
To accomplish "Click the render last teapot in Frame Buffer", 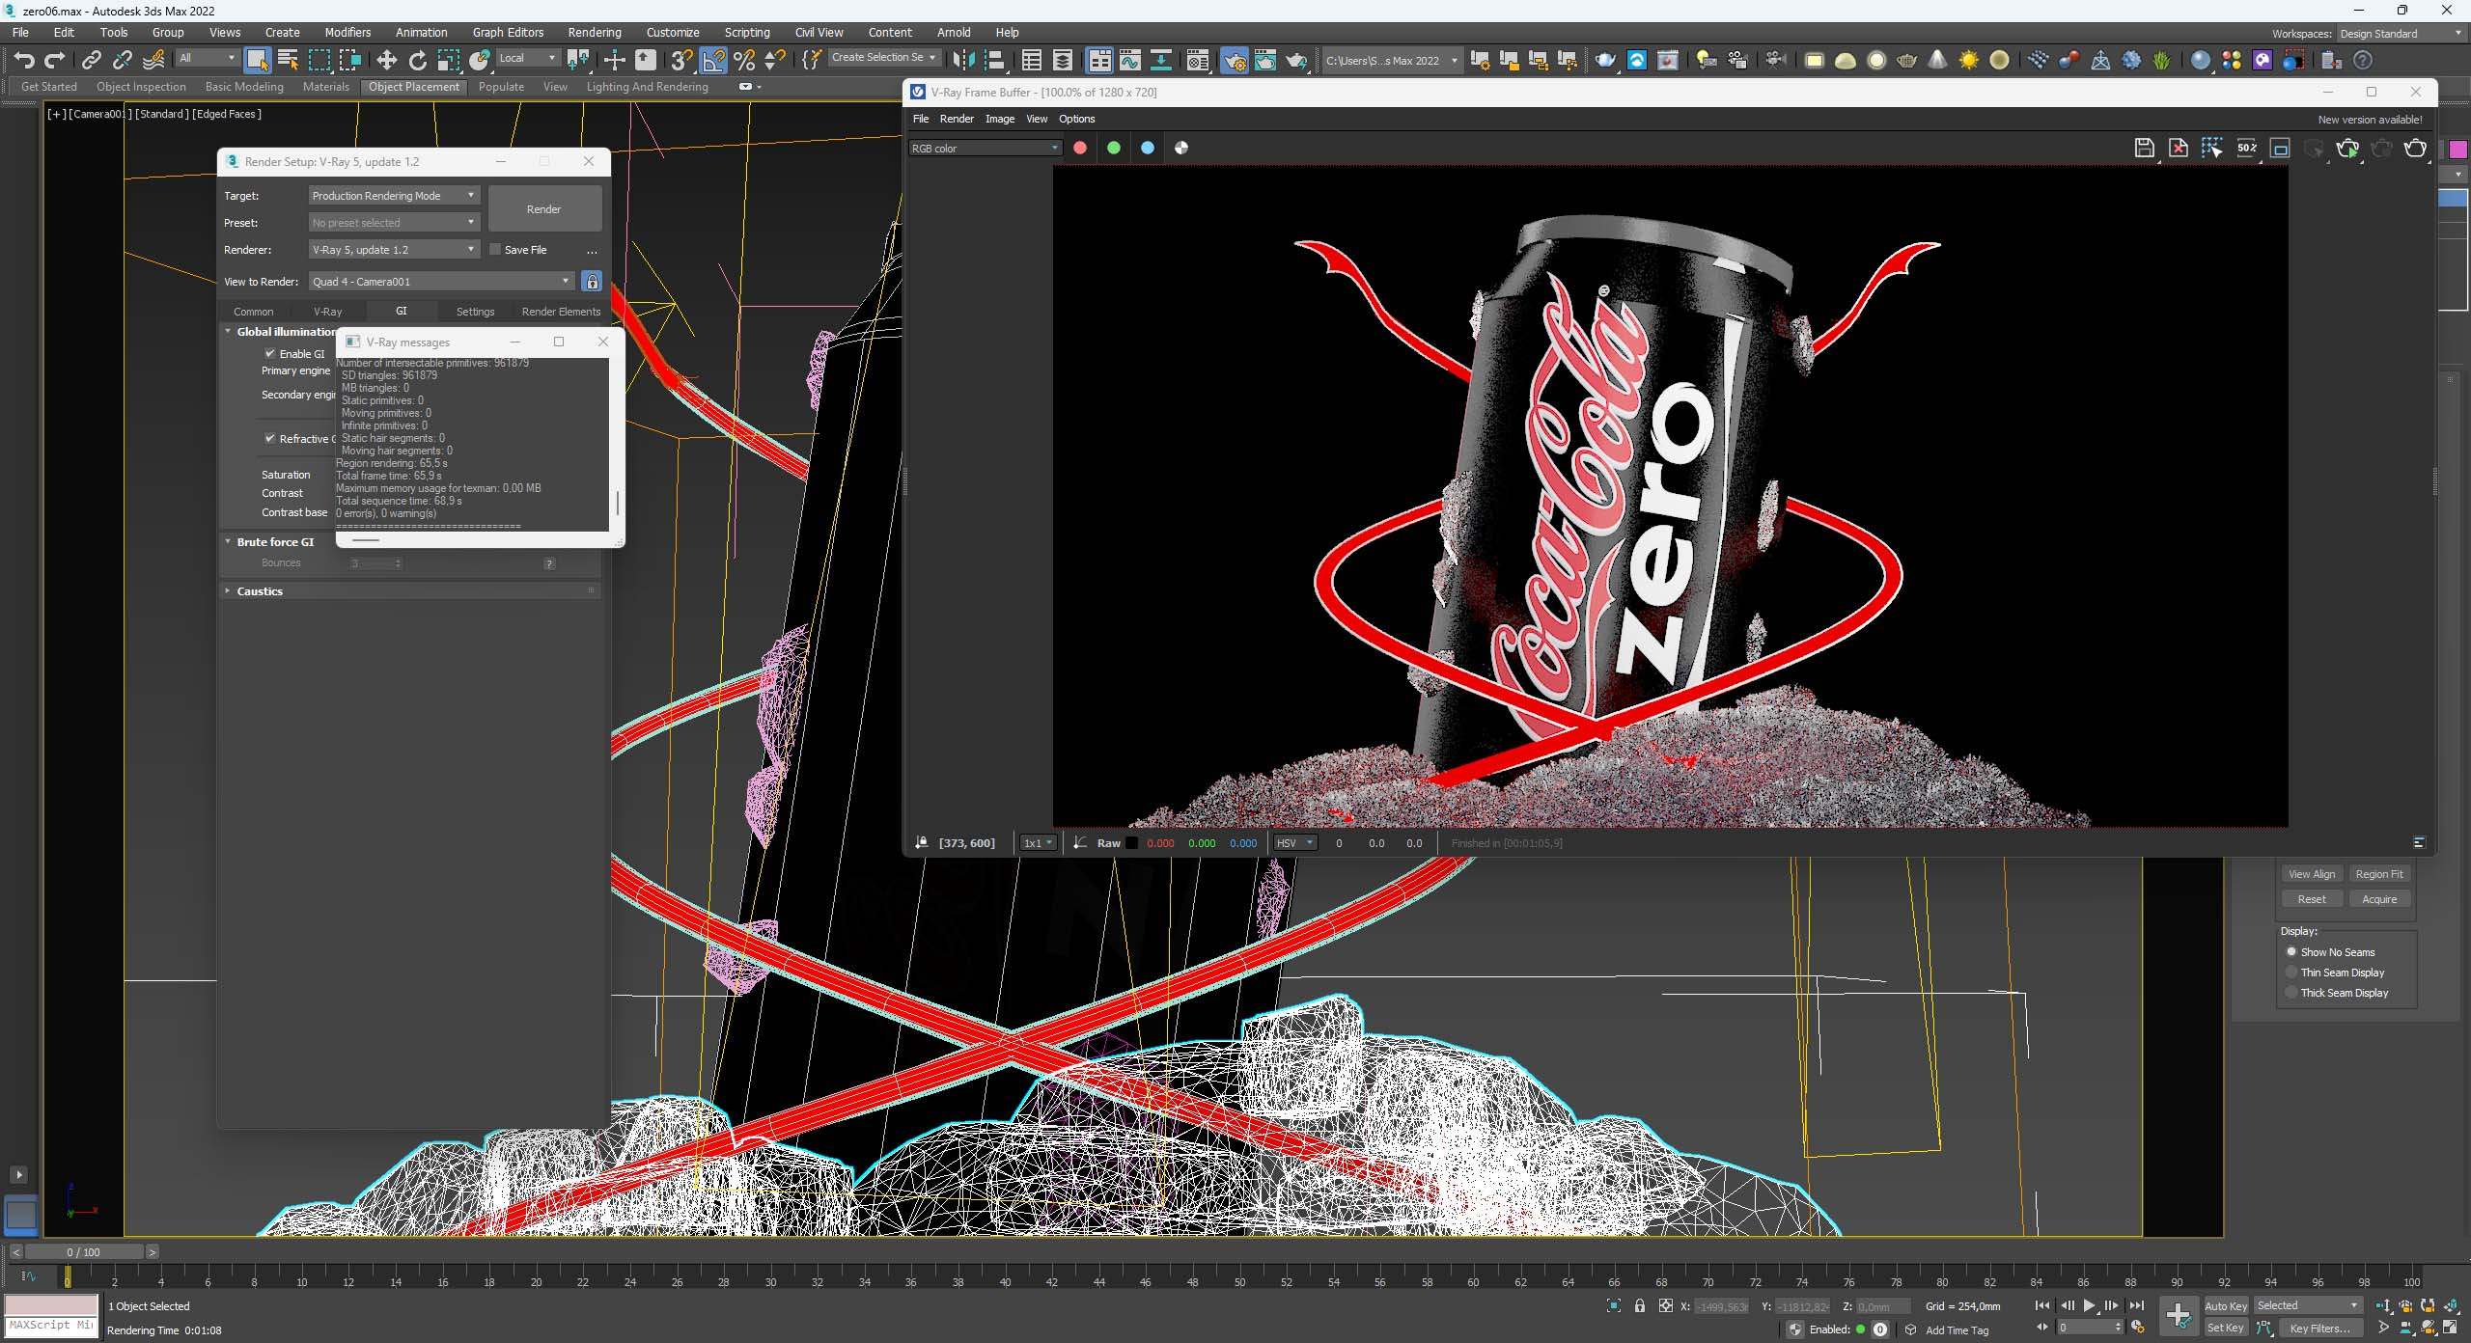I will 2415,148.
